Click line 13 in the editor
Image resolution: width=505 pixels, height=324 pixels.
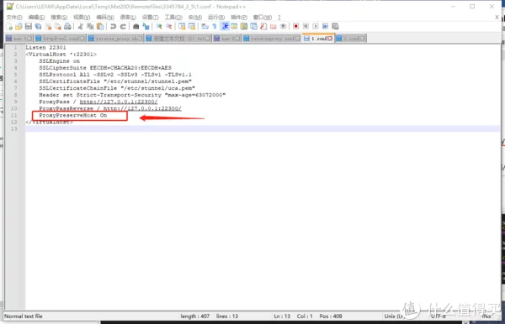point(263,128)
